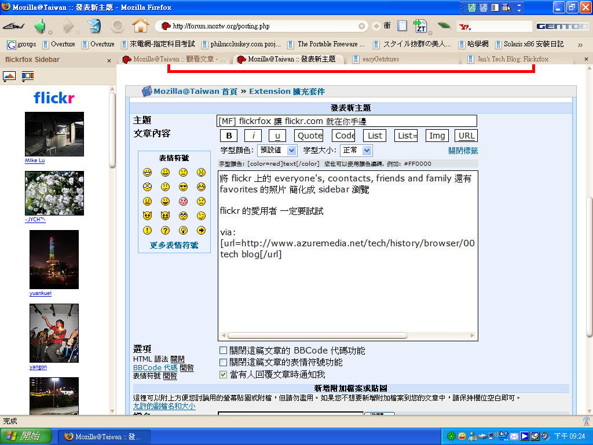Click the mouse gesture icon at toolbar start
593x445 pixels.
14,26
